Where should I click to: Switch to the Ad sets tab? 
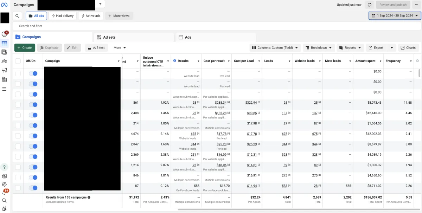pos(134,37)
